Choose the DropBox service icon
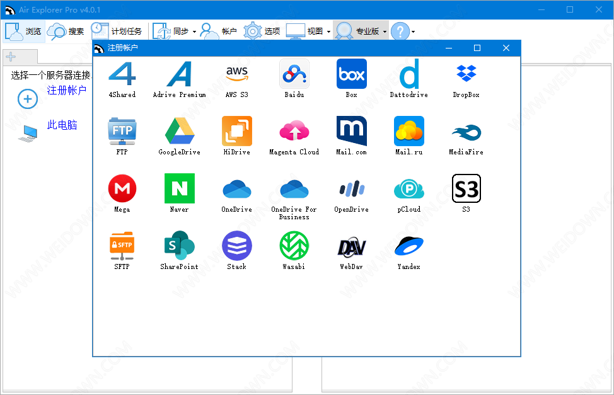The width and height of the screenshot is (614, 395). [x=466, y=74]
